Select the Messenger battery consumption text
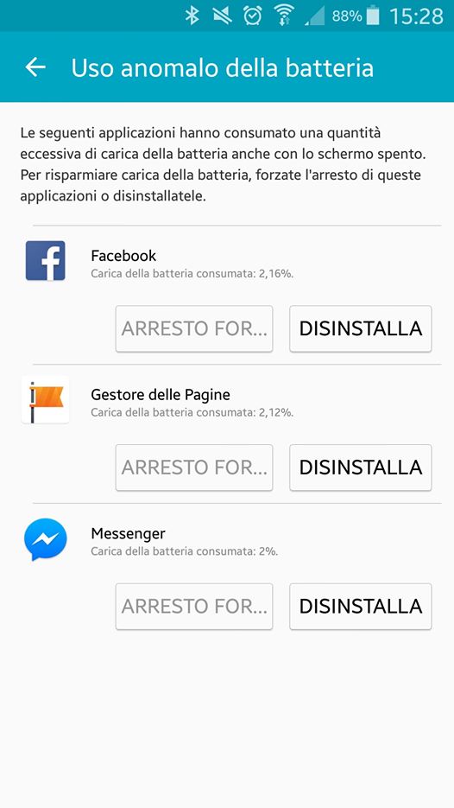This screenshot has width=454, height=808. [185, 551]
